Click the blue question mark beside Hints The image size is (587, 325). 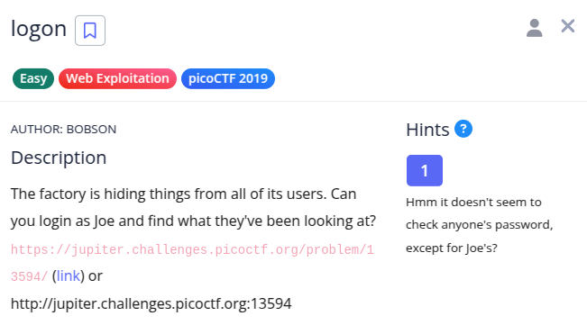[463, 129]
